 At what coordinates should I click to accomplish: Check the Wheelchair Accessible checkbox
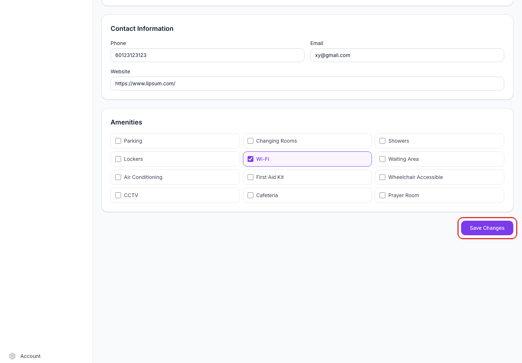click(x=382, y=177)
